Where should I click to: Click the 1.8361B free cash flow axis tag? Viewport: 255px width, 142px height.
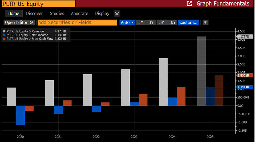(244, 75)
